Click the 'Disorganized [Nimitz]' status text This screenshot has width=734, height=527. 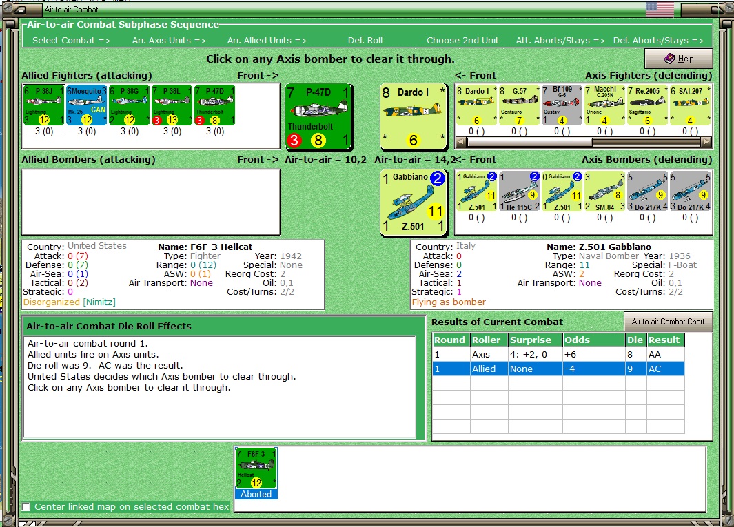tap(70, 302)
